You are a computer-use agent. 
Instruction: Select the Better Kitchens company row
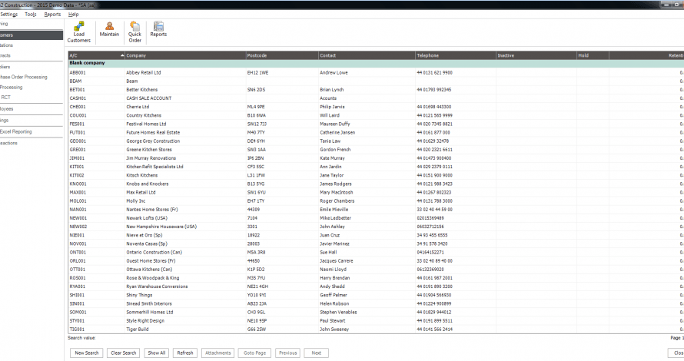pos(376,90)
